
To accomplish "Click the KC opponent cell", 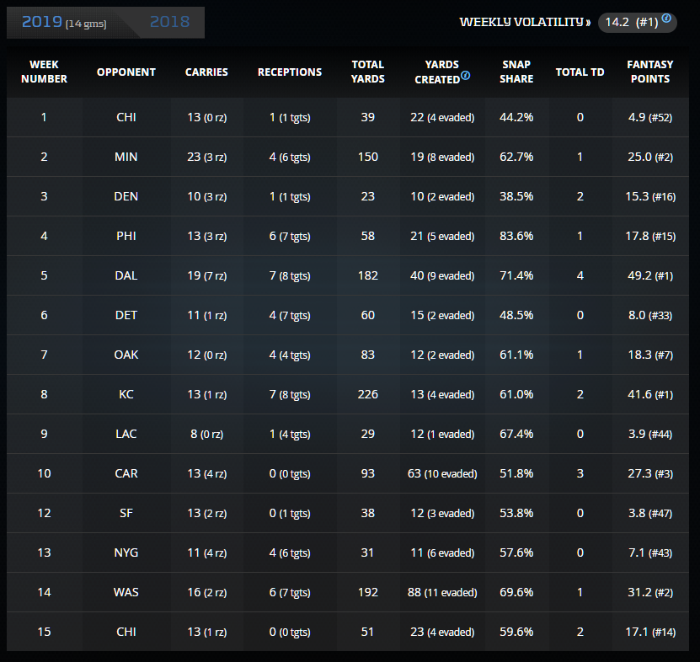I will tap(126, 394).
